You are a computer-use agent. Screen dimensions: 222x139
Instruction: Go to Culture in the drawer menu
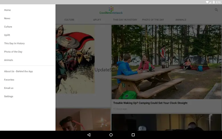click(8, 27)
